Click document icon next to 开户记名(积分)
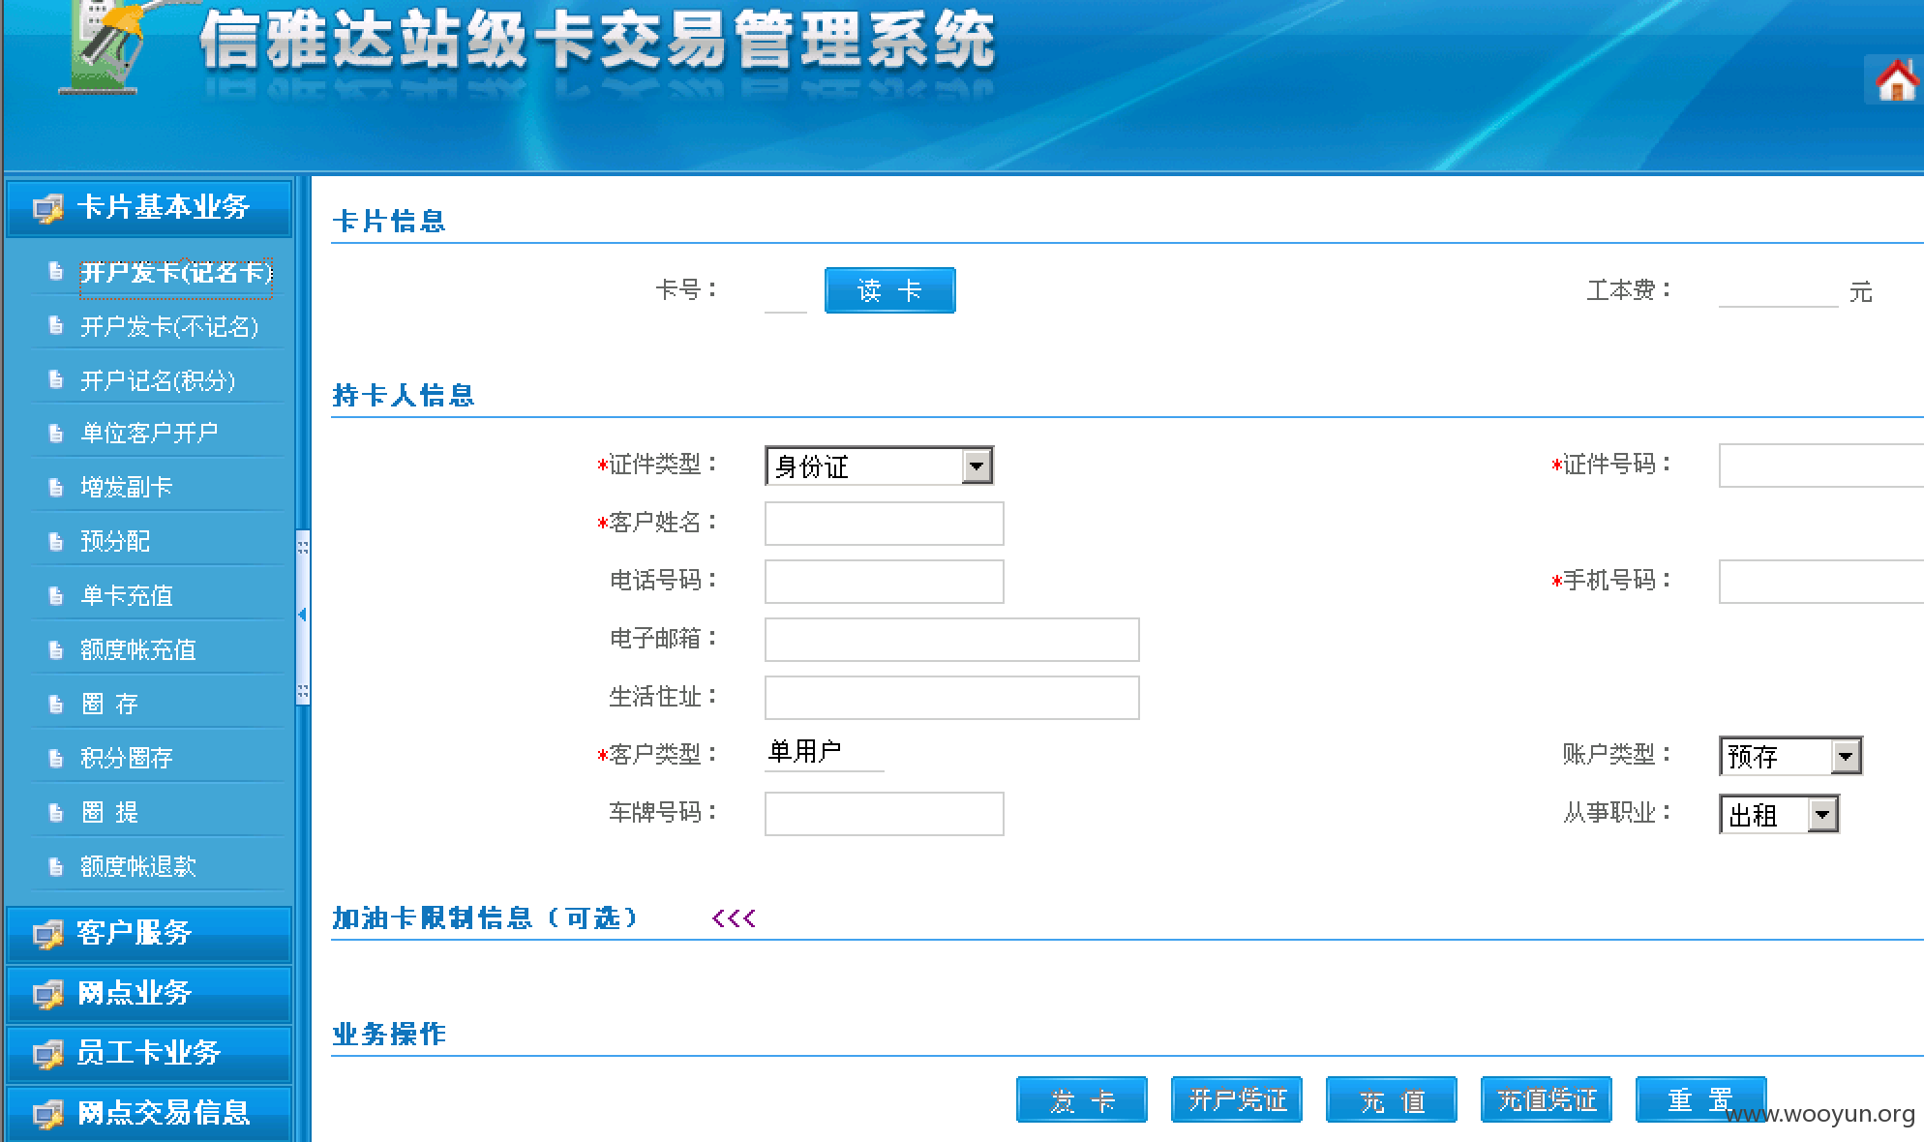 56,380
